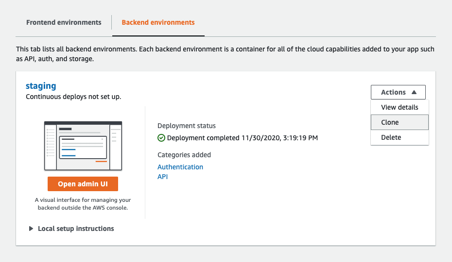Click the Continuous deploys not set up text
The width and height of the screenshot is (452, 262).
pos(73,97)
